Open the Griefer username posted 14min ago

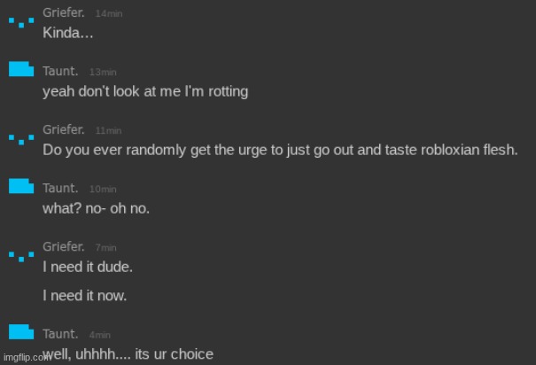pos(64,15)
